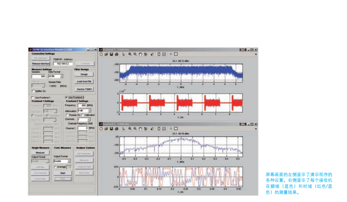This screenshot has height=202, width=347.
Task: Enable the Use Frontend 1 checkbox
Action: click(33, 98)
